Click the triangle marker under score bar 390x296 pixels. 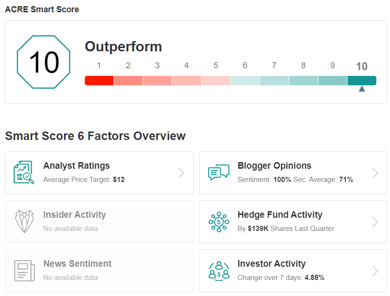362,89
